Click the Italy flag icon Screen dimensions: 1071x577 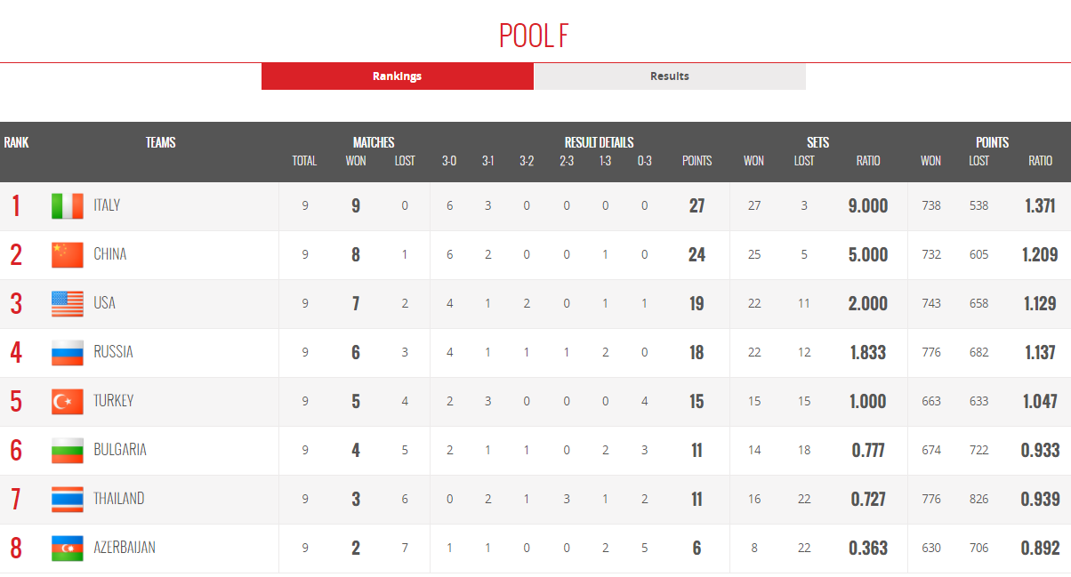pos(68,206)
